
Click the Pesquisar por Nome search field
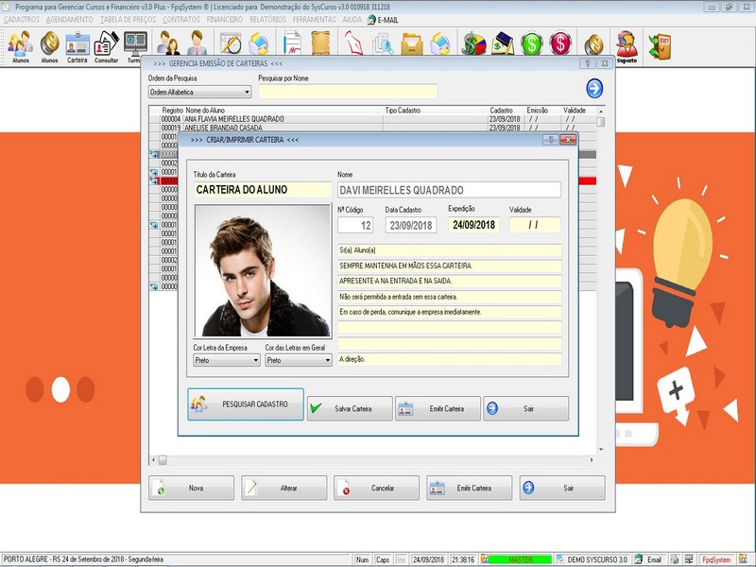coord(348,92)
